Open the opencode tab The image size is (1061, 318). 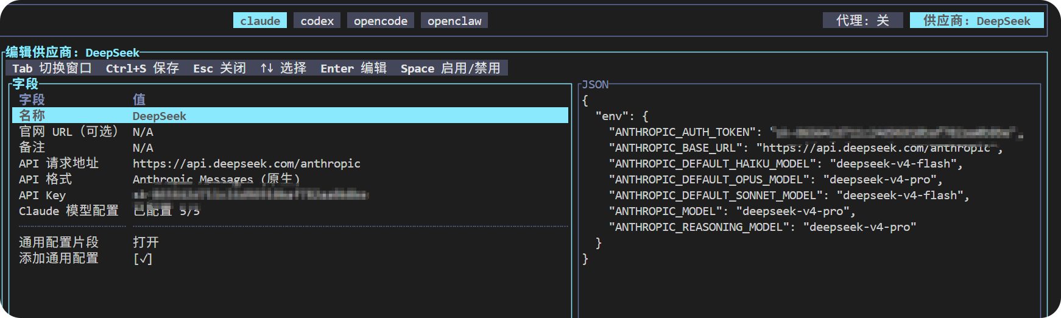[x=381, y=21]
